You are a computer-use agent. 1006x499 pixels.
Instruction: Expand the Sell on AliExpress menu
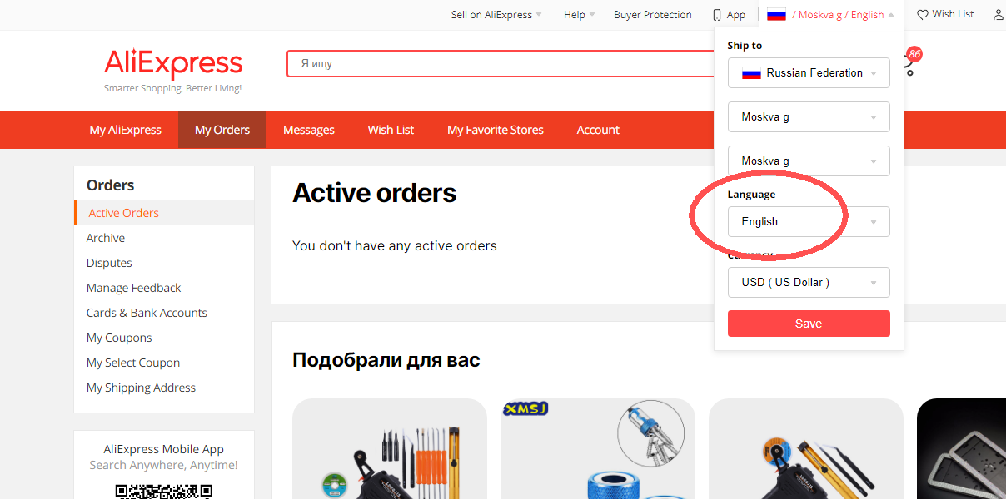496,15
